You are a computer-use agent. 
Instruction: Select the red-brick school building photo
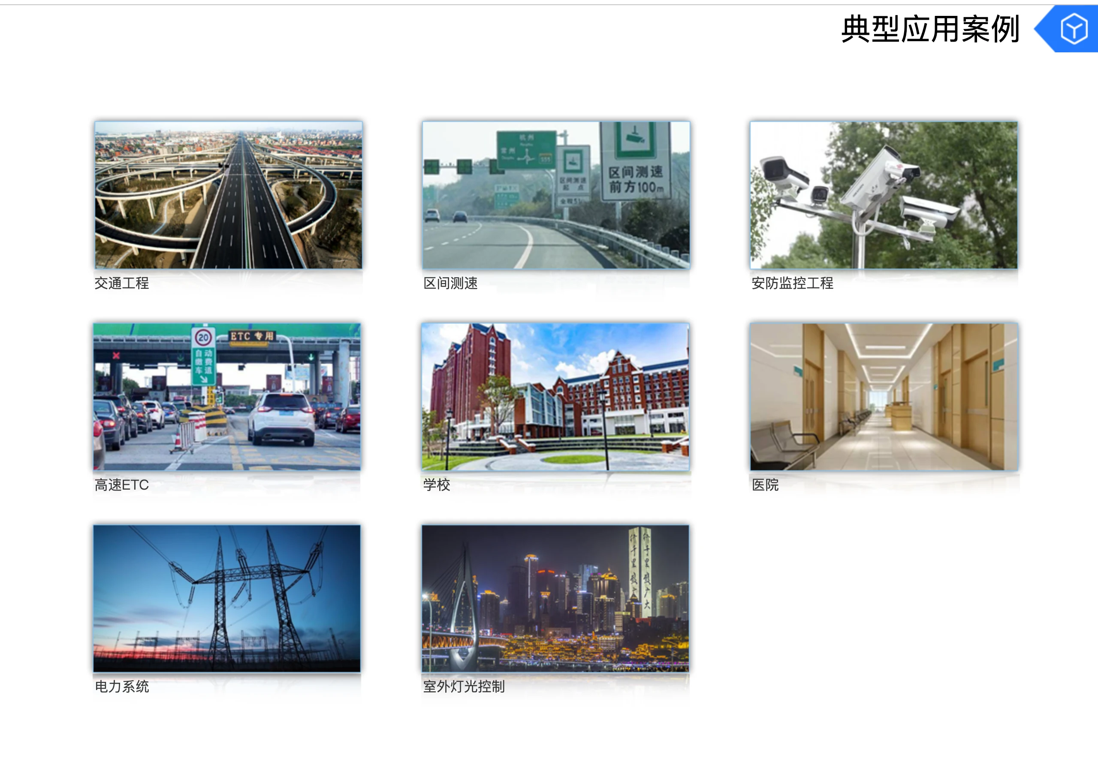[555, 397]
